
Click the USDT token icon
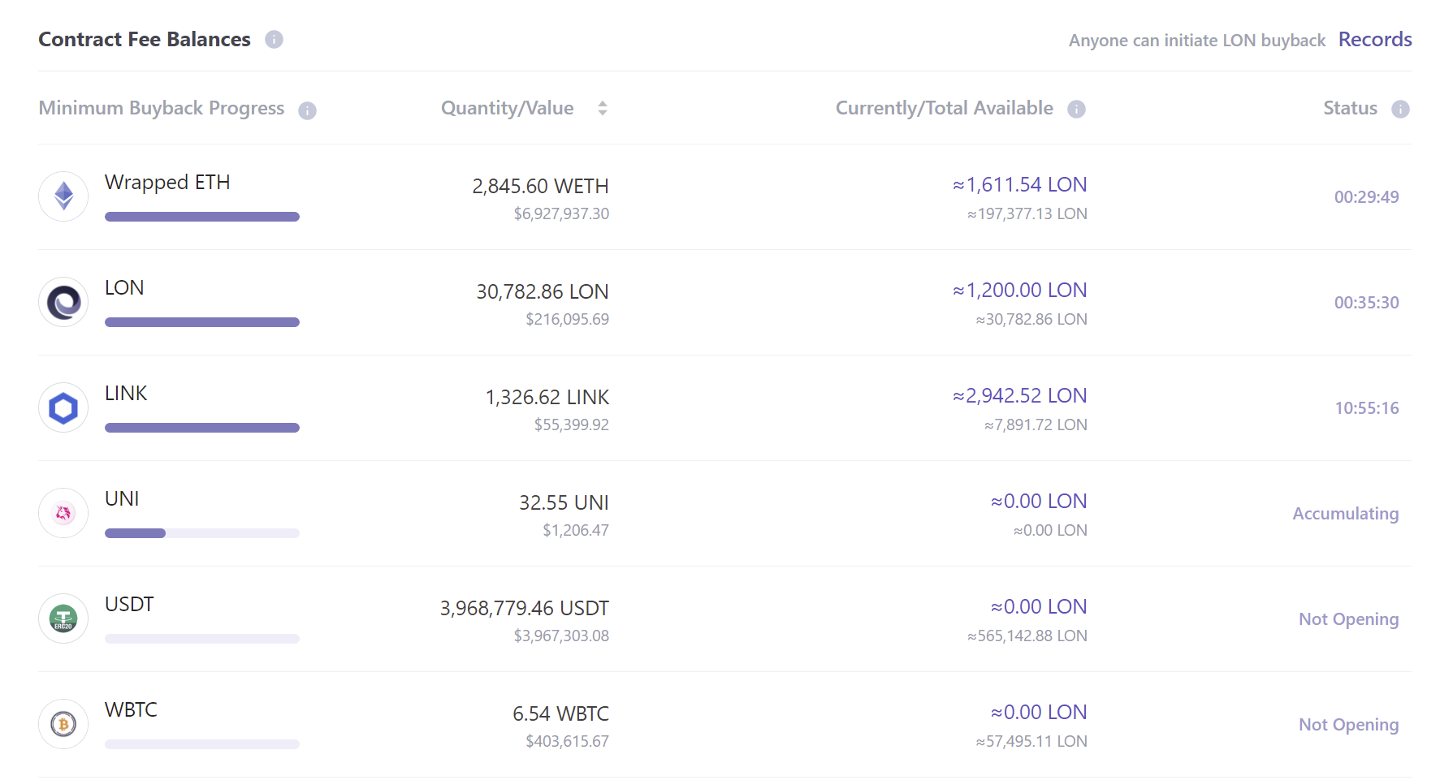(63, 618)
